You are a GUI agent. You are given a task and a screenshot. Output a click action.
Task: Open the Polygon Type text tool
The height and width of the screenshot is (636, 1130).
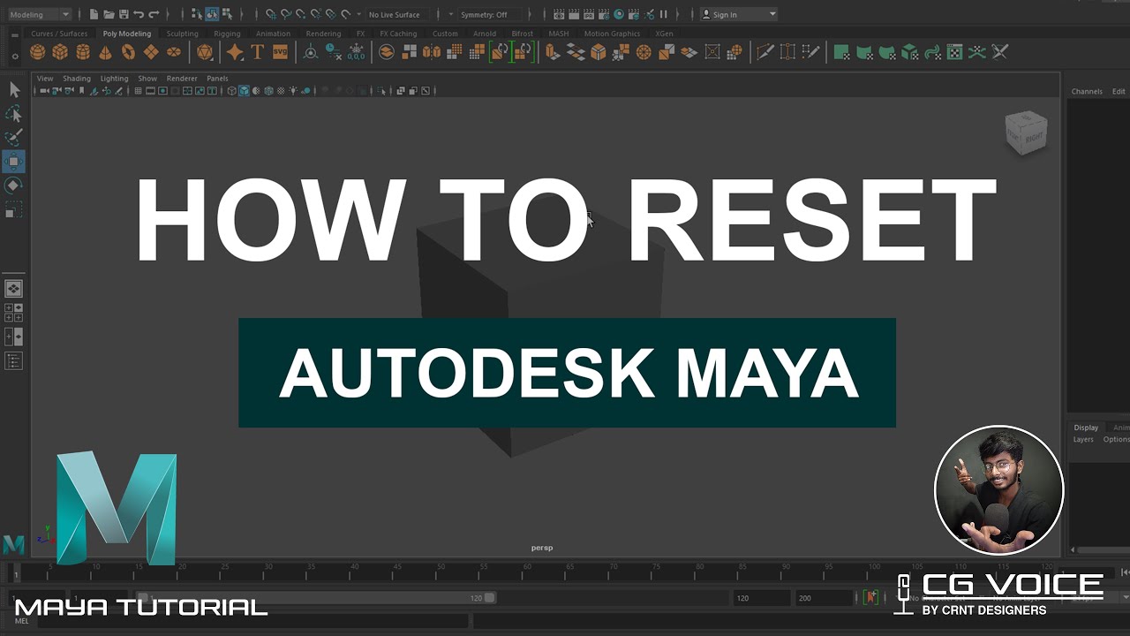tap(258, 53)
